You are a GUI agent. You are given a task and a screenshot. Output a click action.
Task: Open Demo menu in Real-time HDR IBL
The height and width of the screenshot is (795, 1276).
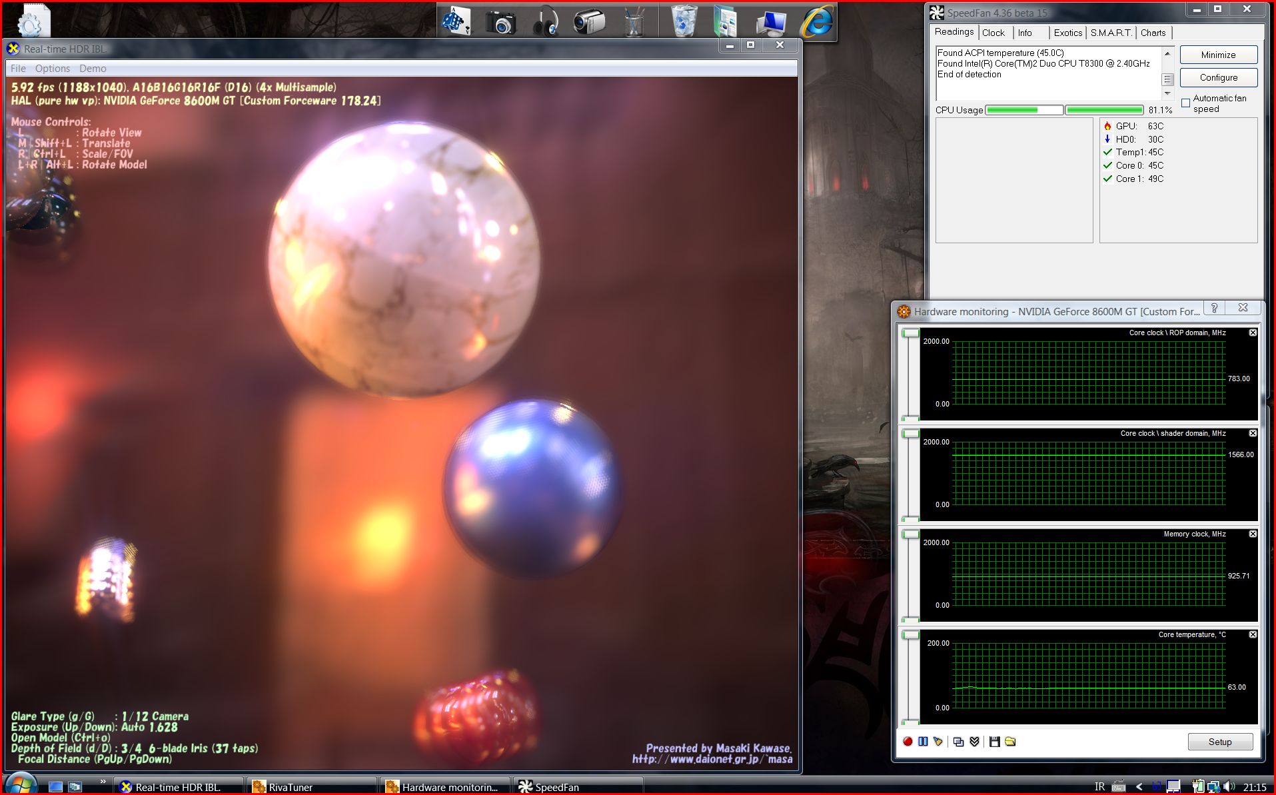(93, 68)
